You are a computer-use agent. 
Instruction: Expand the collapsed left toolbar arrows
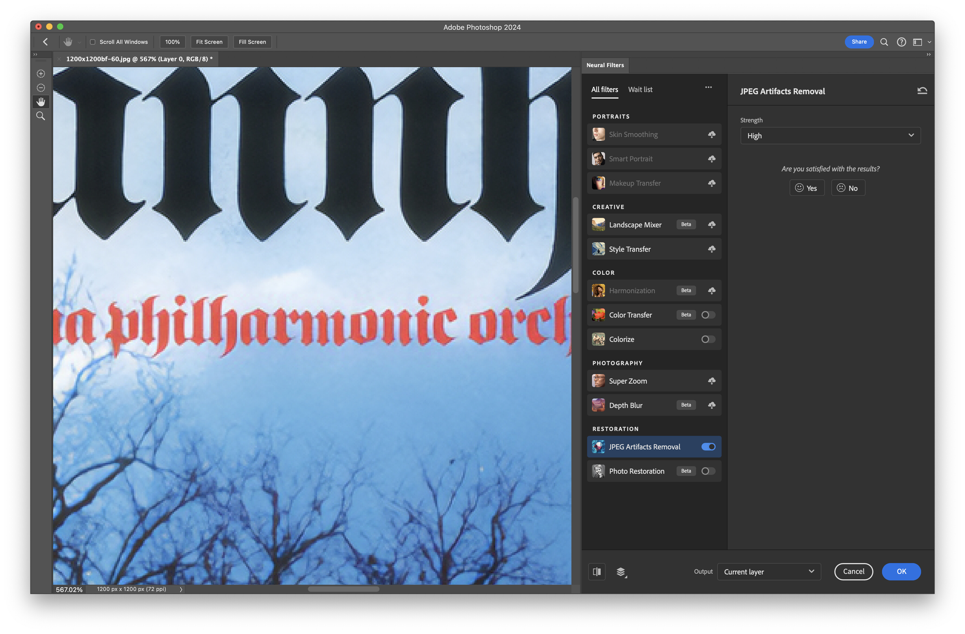click(x=35, y=54)
